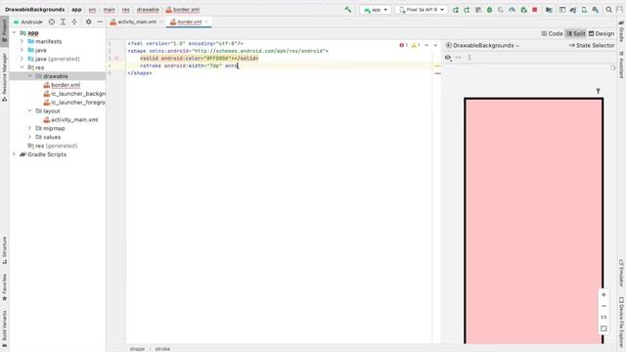Open the Resource Manager side tab
This screenshot has width=626, height=352.
pyautogui.click(x=4, y=77)
